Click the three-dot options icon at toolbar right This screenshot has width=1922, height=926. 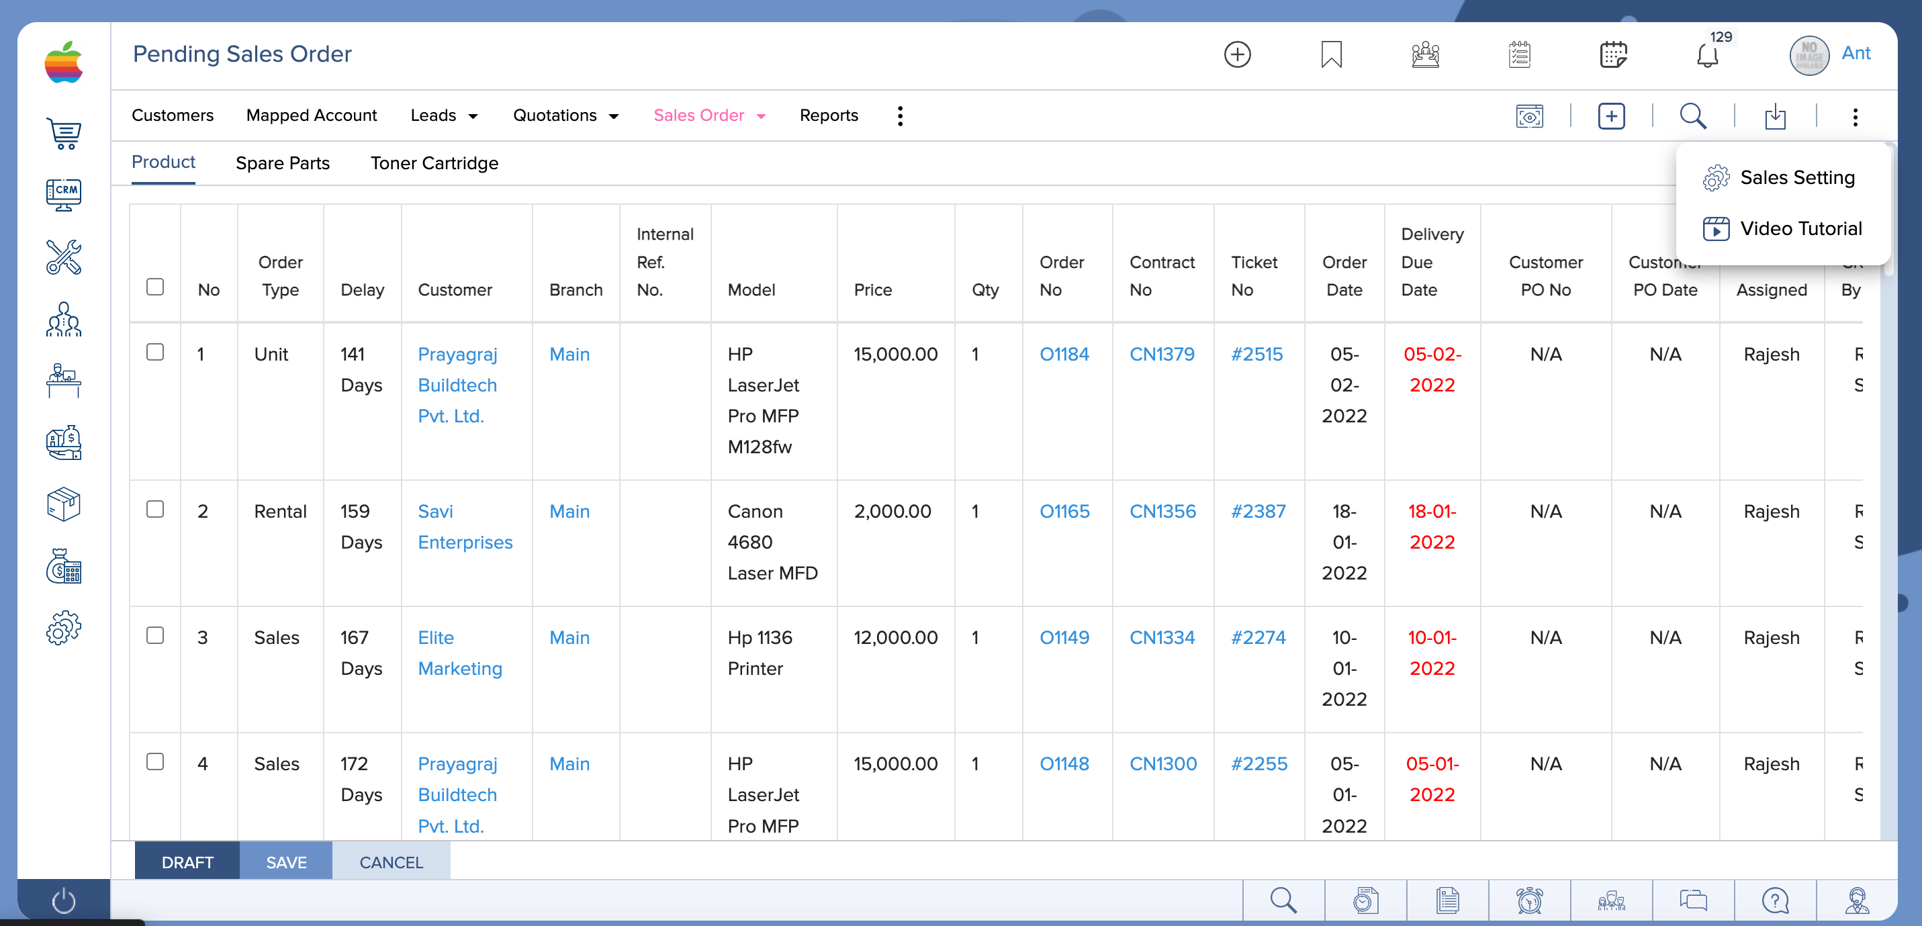1856,116
